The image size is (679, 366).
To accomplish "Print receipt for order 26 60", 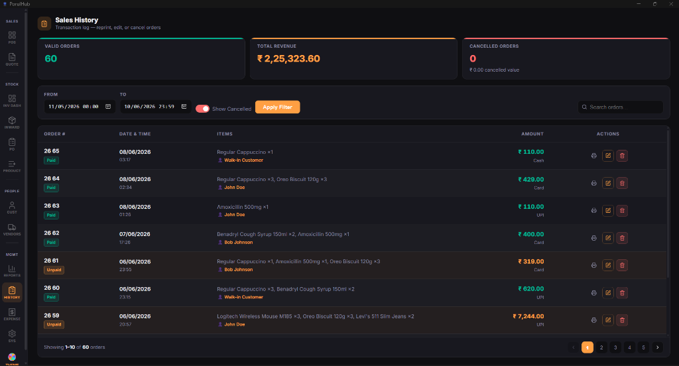I will coord(593,293).
